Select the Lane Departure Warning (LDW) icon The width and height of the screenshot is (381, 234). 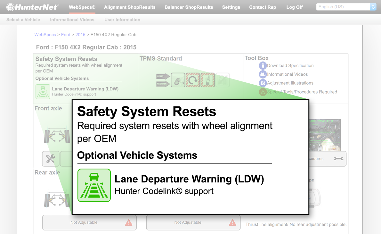[x=94, y=185]
